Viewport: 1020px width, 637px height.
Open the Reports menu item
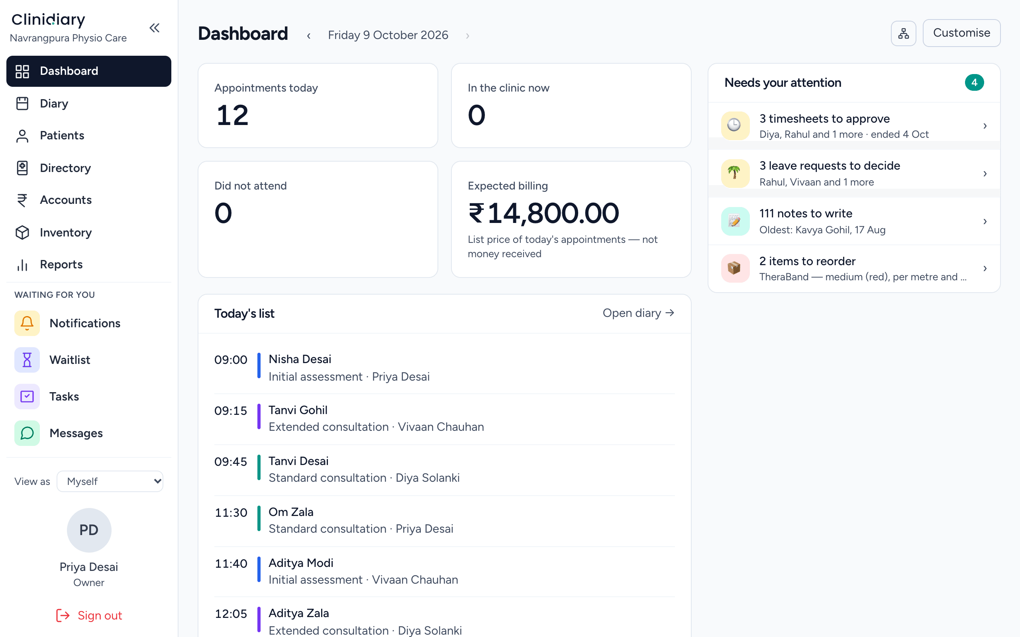[89, 265]
